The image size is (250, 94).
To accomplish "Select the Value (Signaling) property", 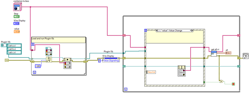I will pyautogui.click(x=111, y=61).
